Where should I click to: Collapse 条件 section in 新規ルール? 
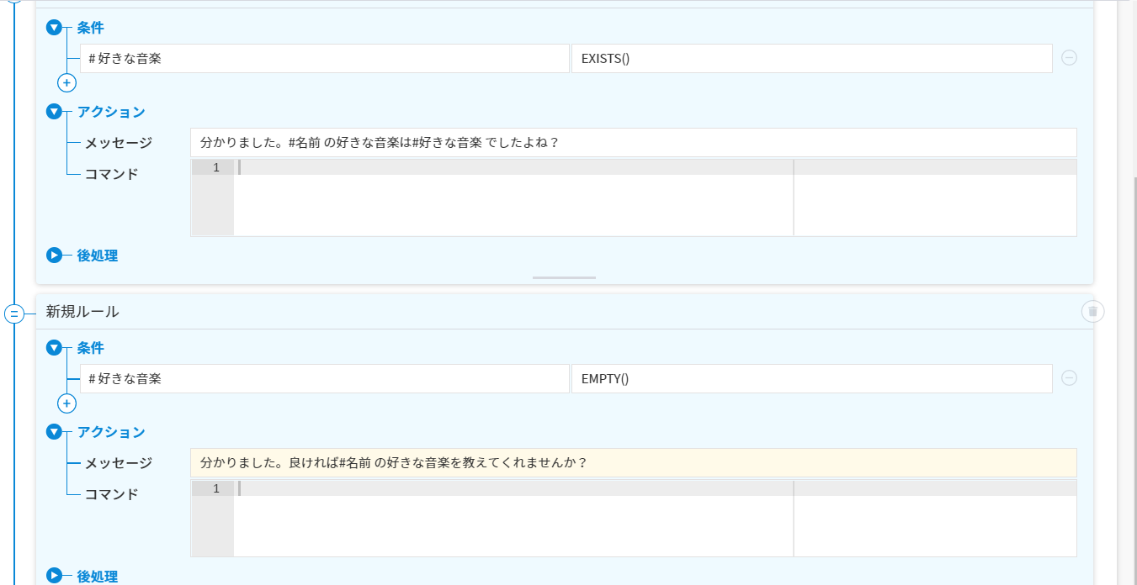pyautogui.click(x=55, y=348)
